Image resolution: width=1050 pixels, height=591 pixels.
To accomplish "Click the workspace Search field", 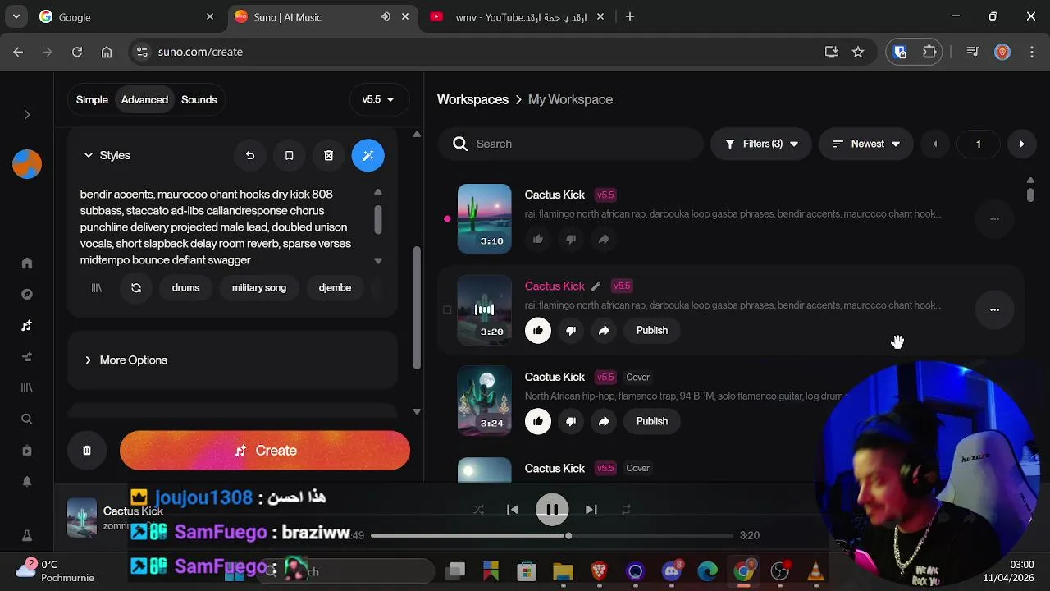I will [x=570, y=144].
